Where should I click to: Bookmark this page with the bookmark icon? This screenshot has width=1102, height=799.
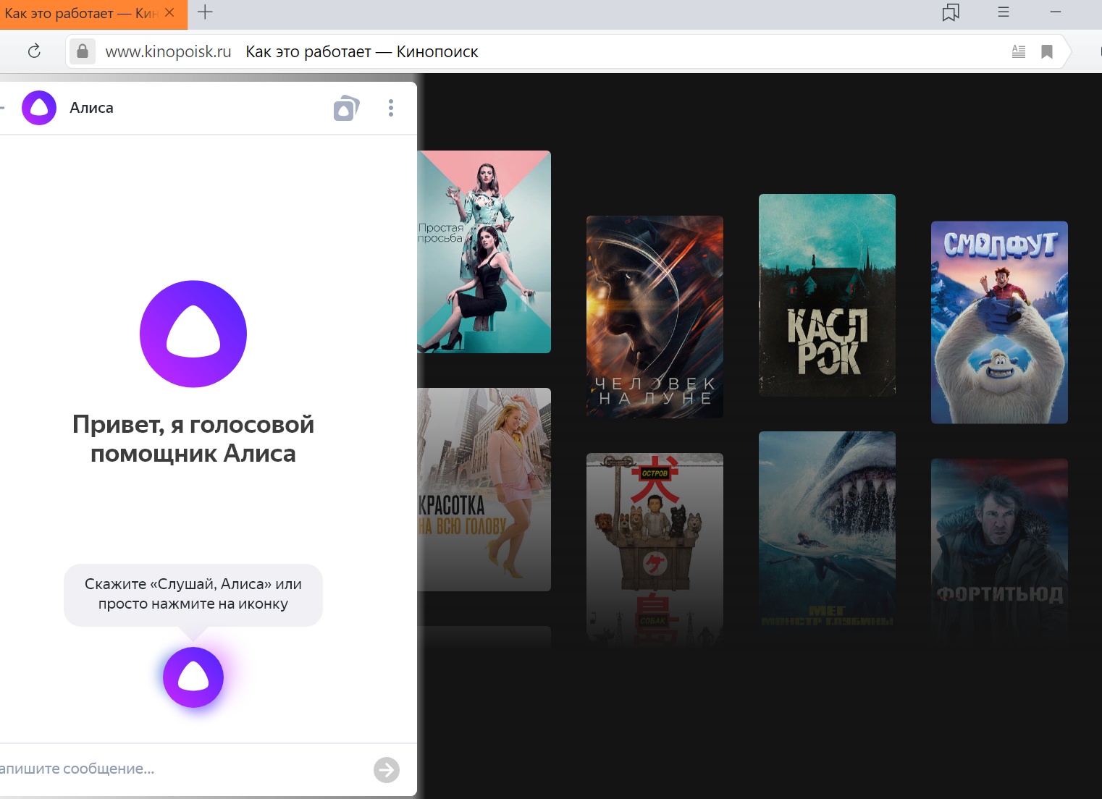[1047, 51]
